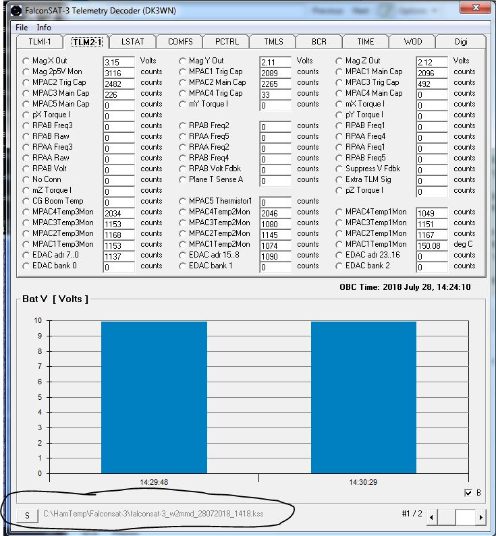This screenshot has height=536, width=496.
Task: Select the Mag Y Out radio button
Action: coord(183,61)
